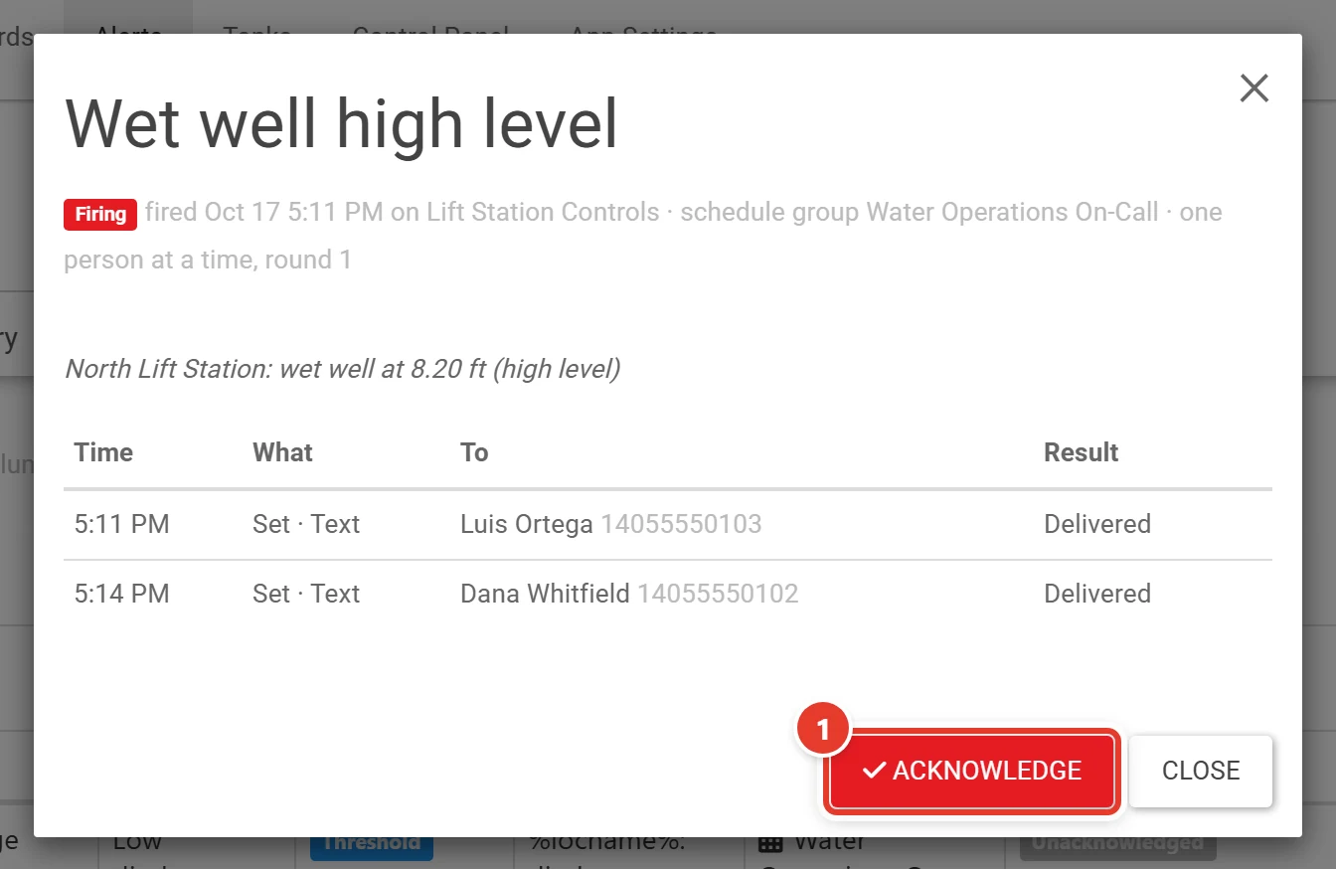
Task: Acknowledge the Wet well high level alert
Action: [x=971, y=771]
